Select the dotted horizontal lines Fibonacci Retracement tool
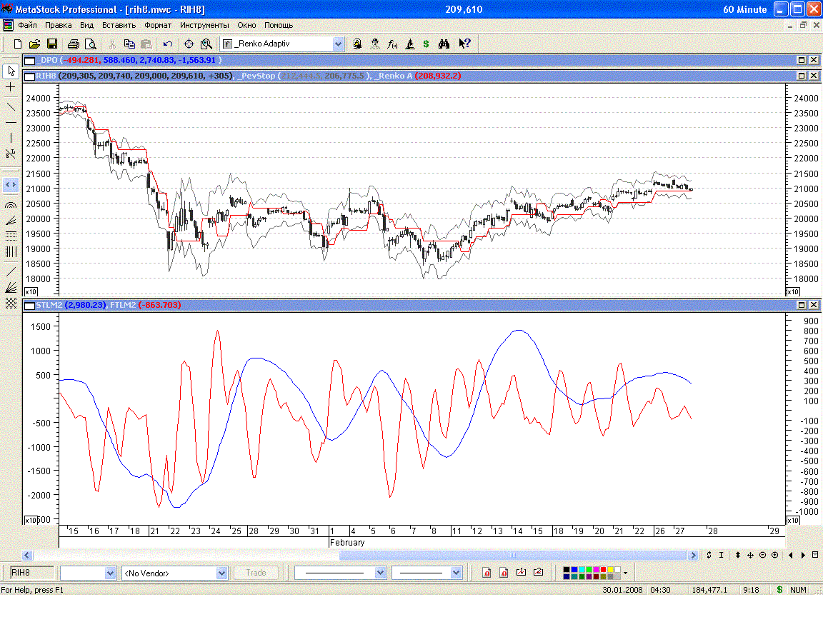Image resolution: width=823 pixels, height=617 pixels. point(11,236)
